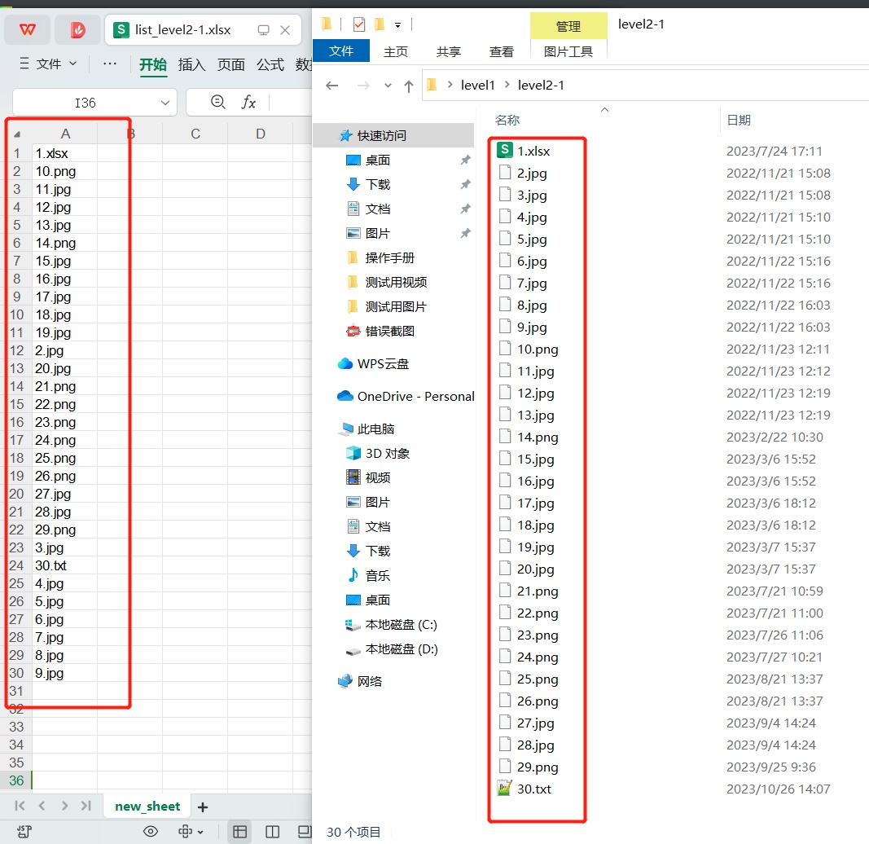Open the 图片工具 tab in Explorer

click(x=568, y=51)
